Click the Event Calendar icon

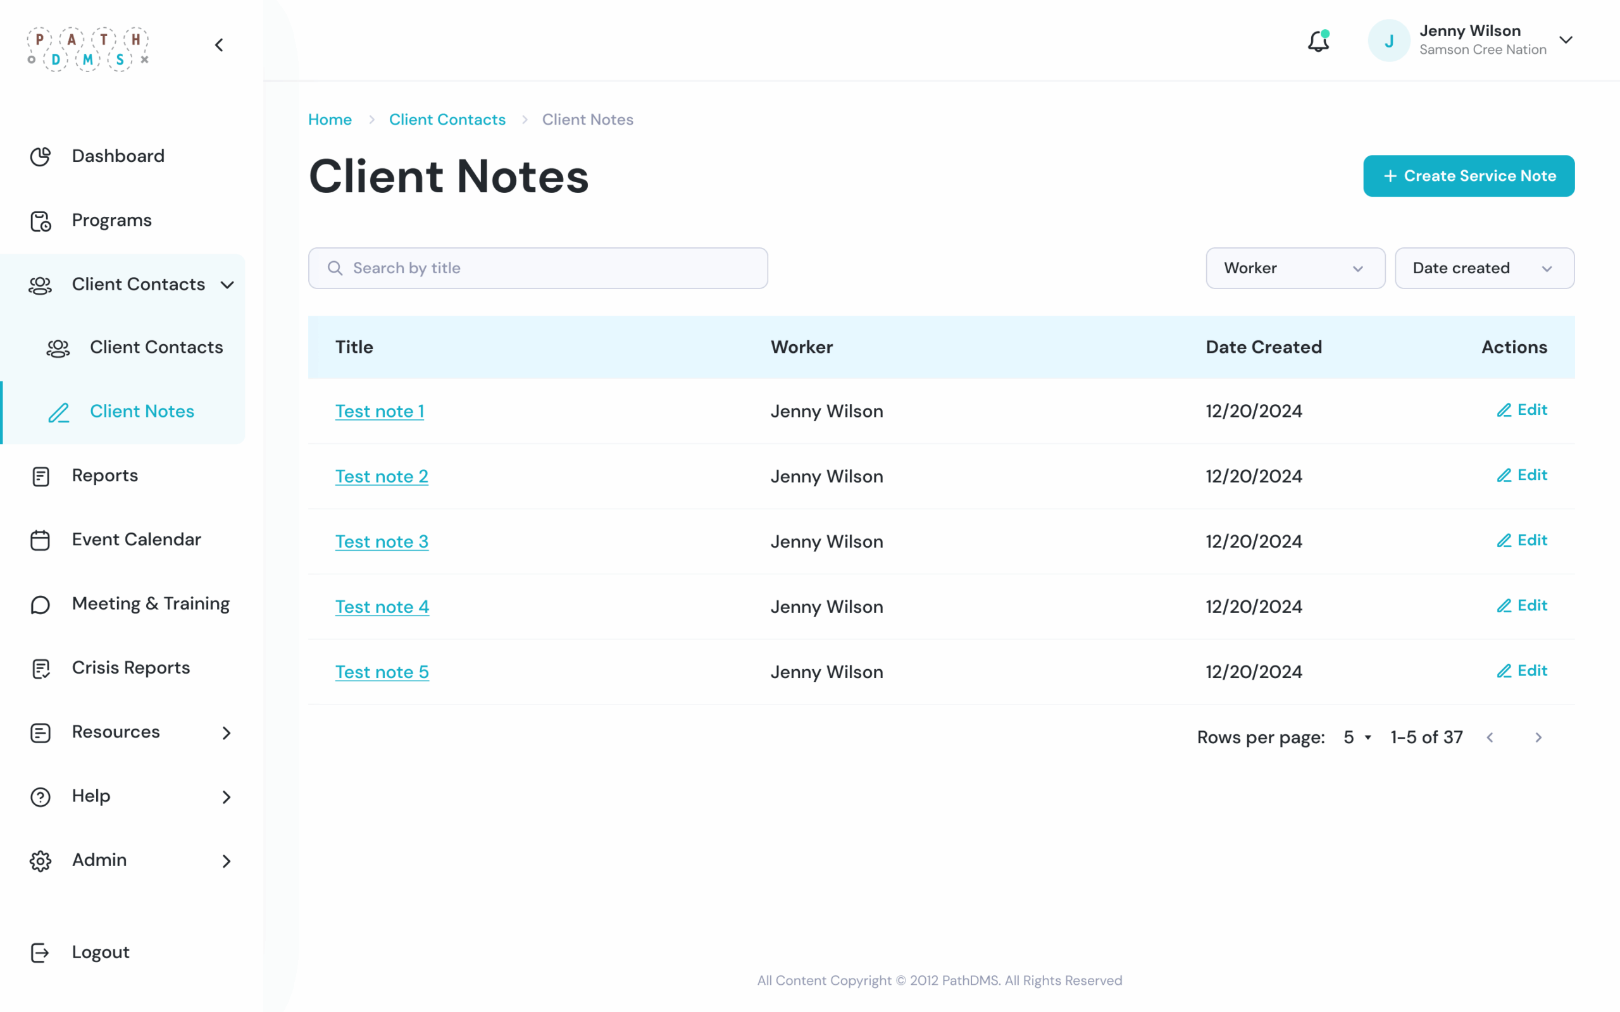point(40,540)
